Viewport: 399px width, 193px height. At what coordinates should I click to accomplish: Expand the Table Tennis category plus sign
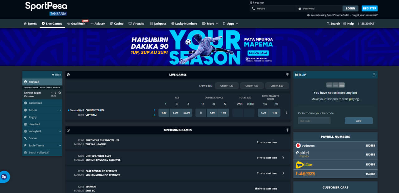(60, 145)
